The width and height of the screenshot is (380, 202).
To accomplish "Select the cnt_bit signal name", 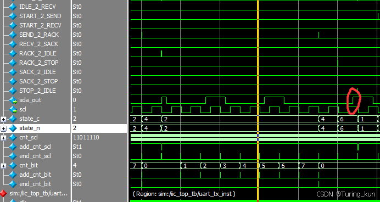I will coord(29,165).
